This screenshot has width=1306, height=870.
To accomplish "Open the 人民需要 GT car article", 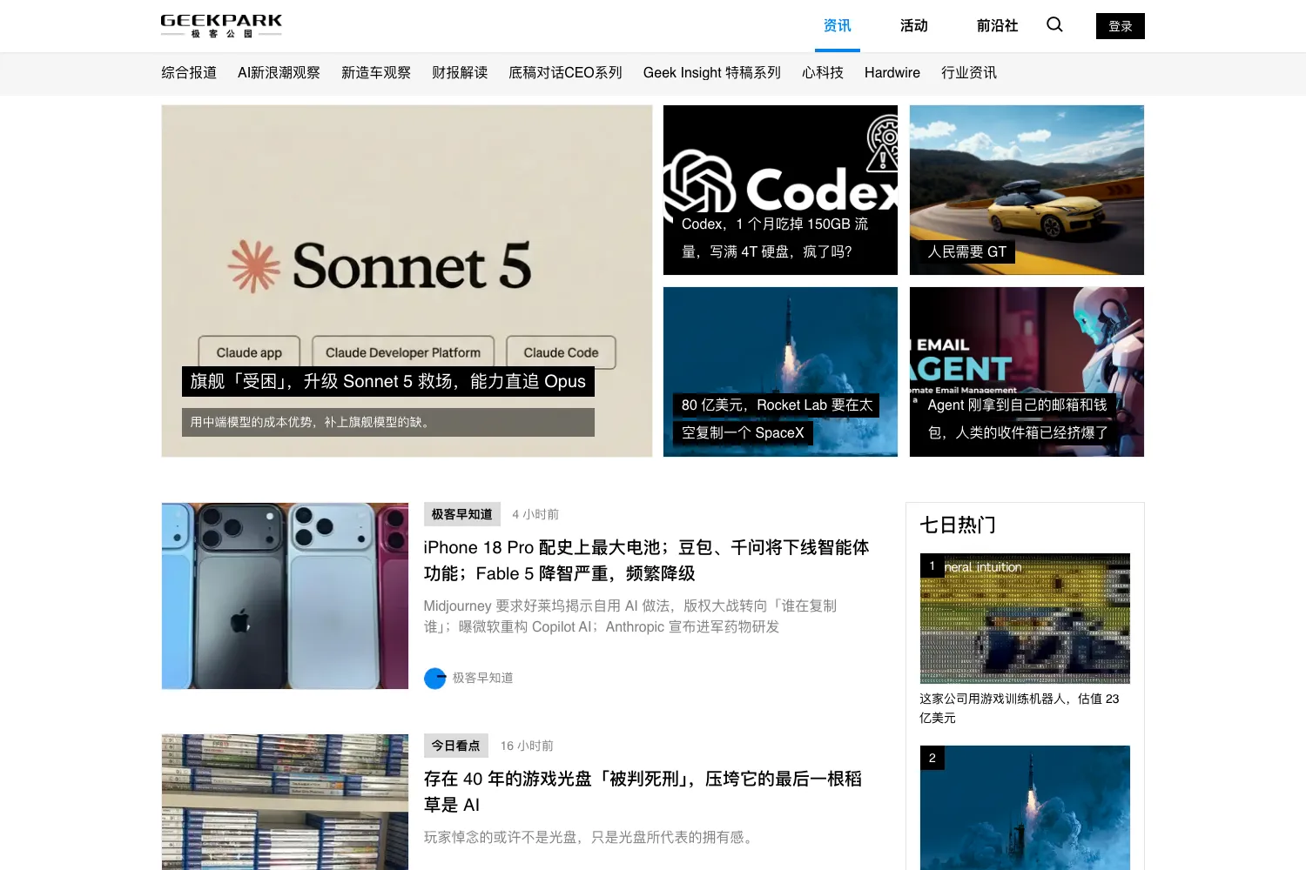I will pyautogui.click(x=1027, y=190).
